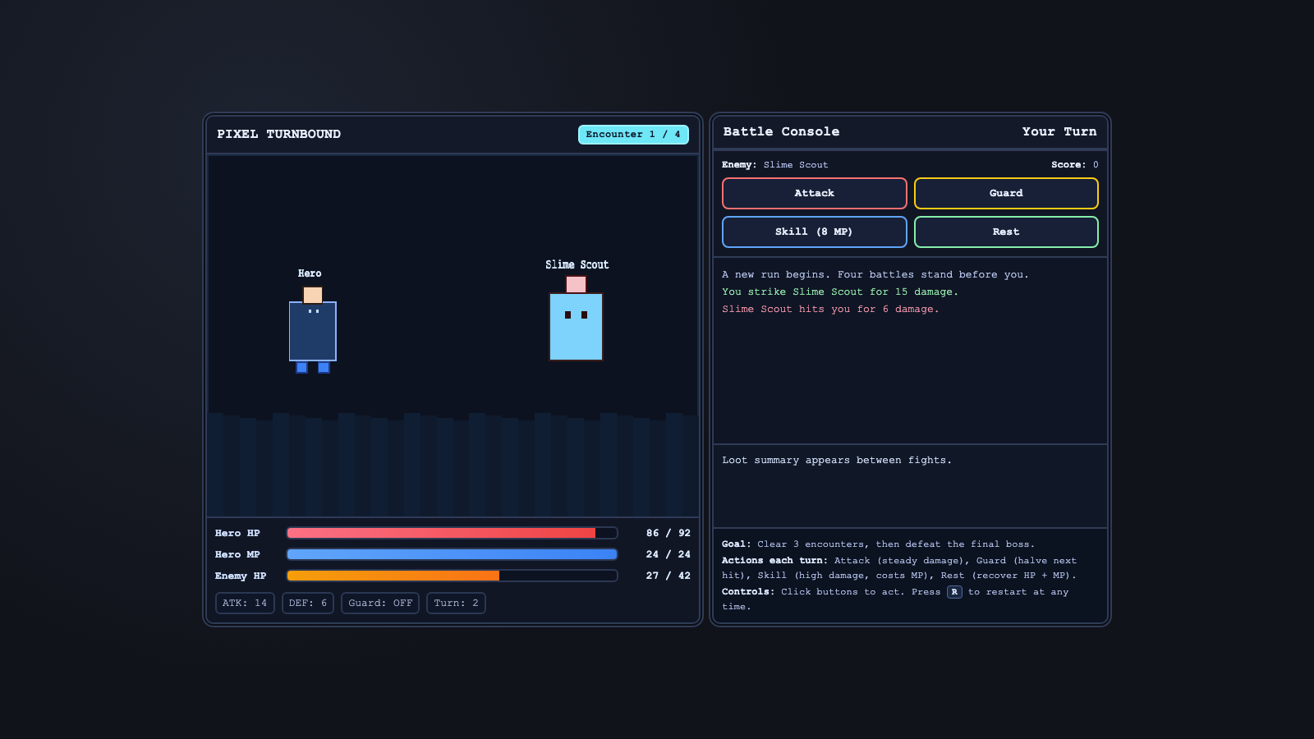Click the 24 / 24 MP value

(668, 554)
